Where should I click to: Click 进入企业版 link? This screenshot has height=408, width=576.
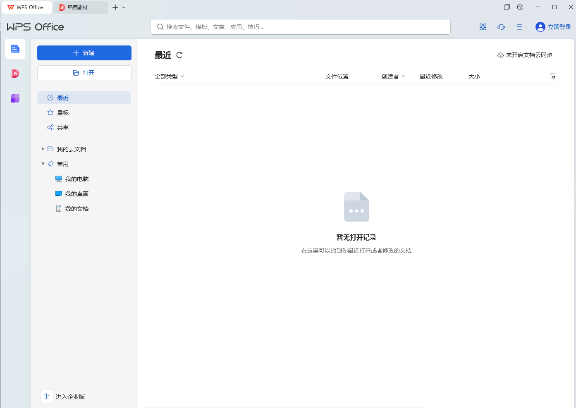pos(70,396)
